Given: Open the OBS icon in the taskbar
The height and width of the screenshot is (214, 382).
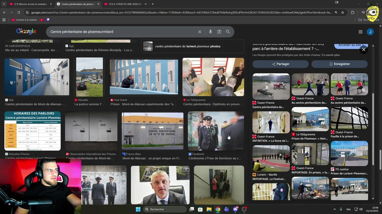Looking at the screenshot, I should tap(244, 209).
